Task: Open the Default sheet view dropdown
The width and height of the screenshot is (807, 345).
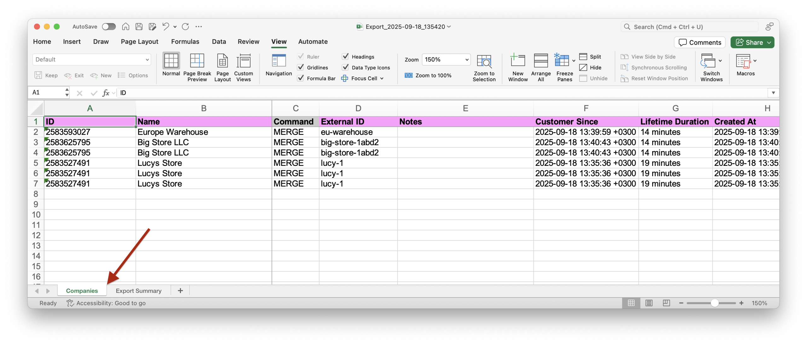Action: coord(147,59)
